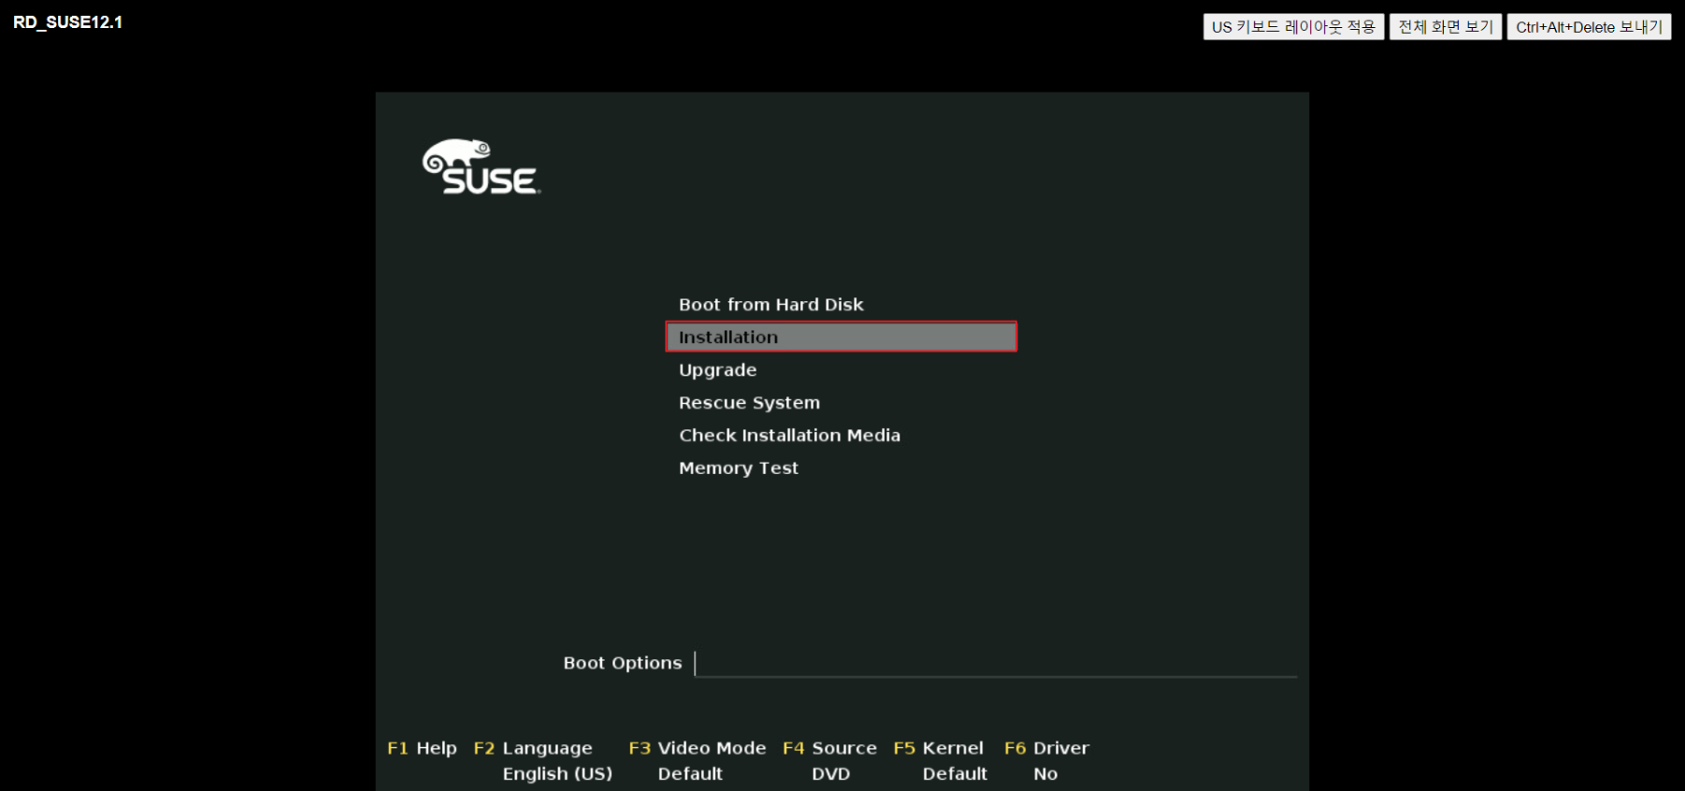Screen dimensions: 1685x791
Task: Send Ctrl+Alt+Delete to the VM
Action: [1589, 27]
